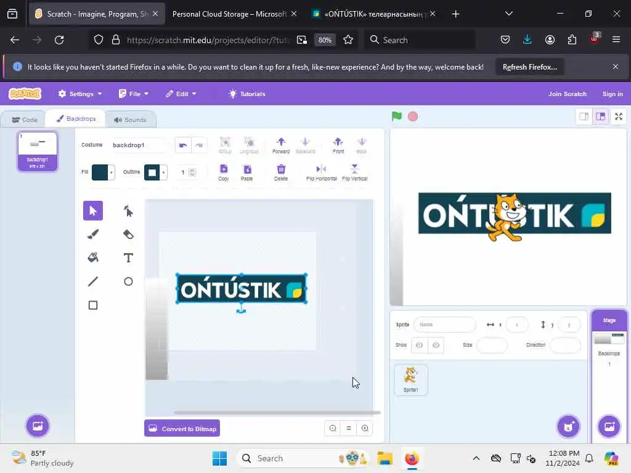Screen dimensions: 631x473
Task: Click the Outline color swatch
Action: (152, 172)
